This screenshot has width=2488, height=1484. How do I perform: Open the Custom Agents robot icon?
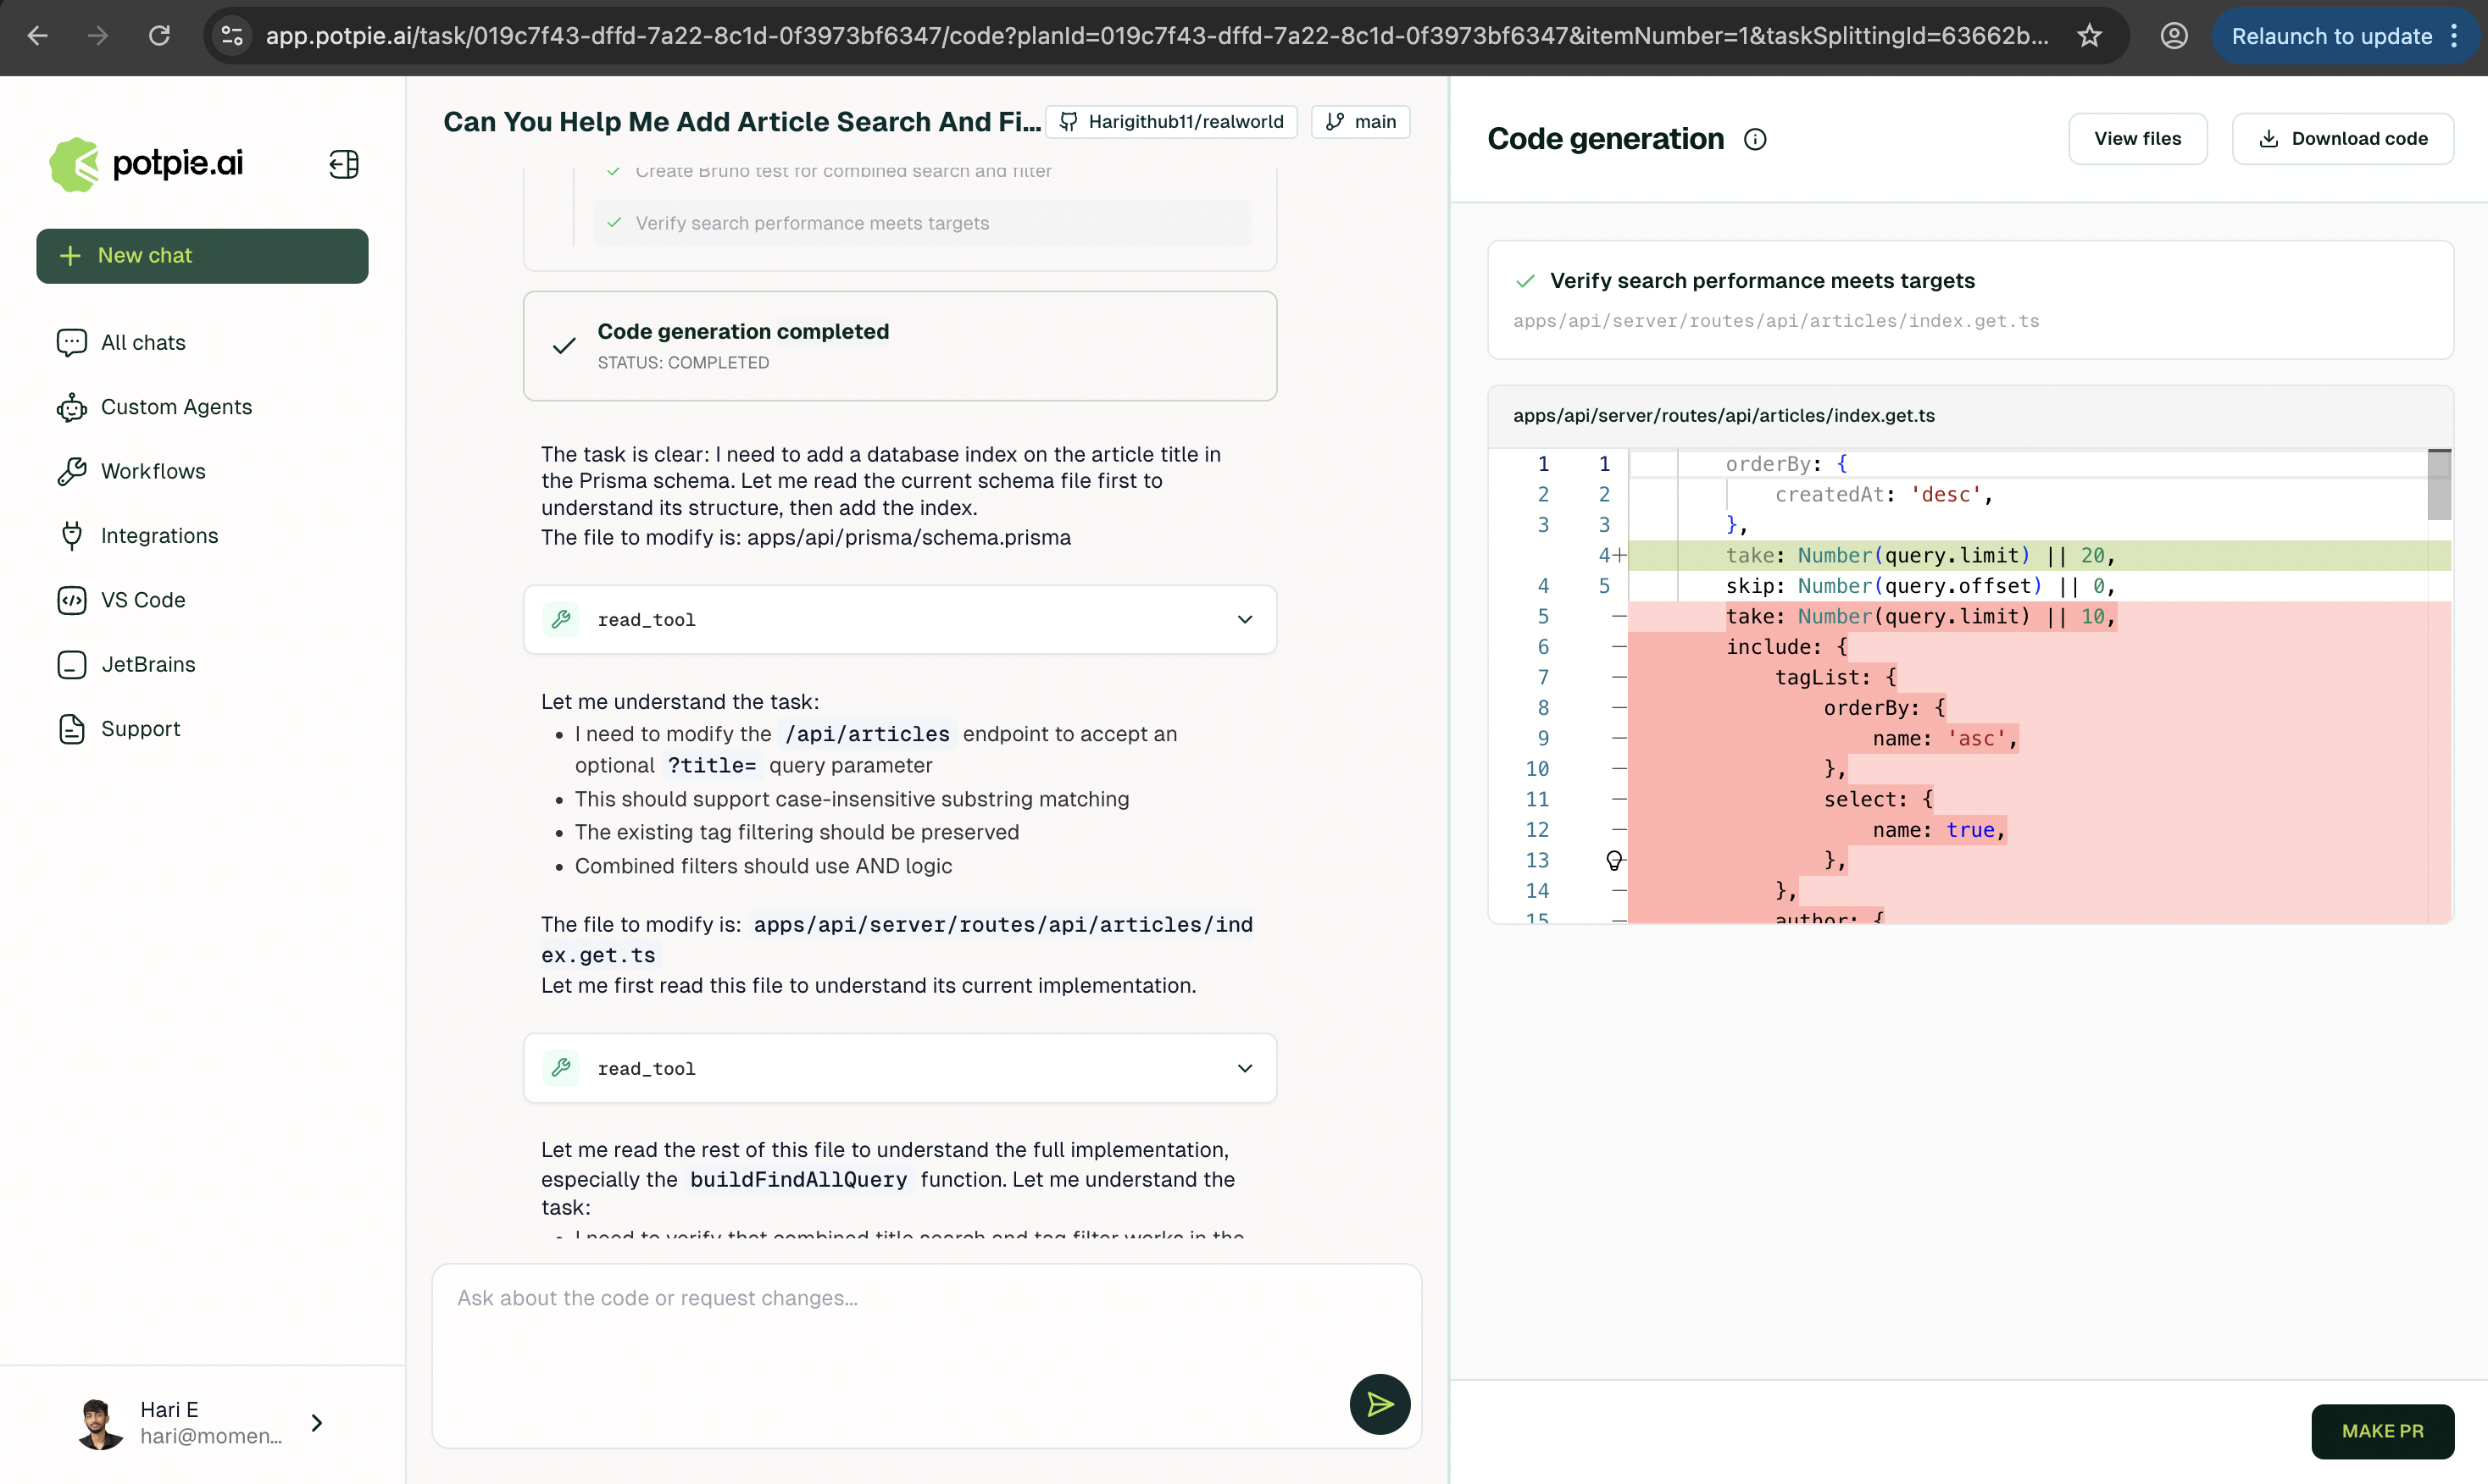(72, 407)
